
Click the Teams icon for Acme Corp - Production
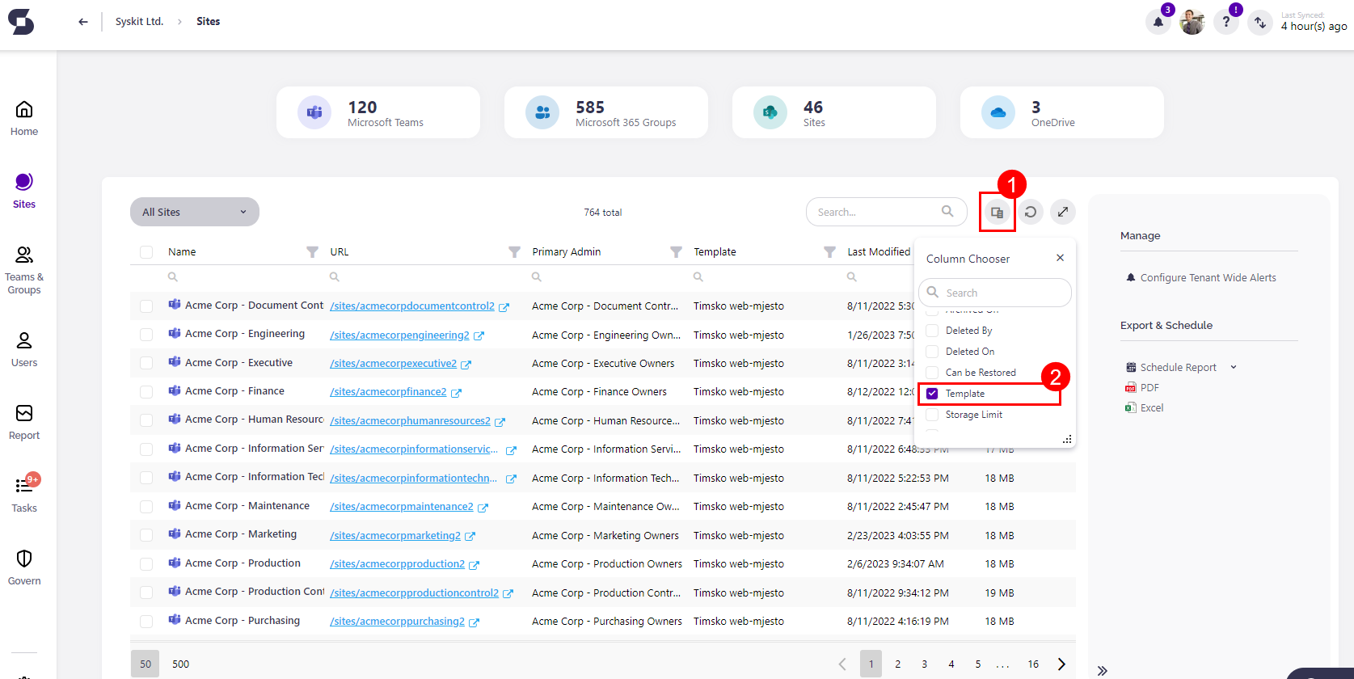pos(175,563)
